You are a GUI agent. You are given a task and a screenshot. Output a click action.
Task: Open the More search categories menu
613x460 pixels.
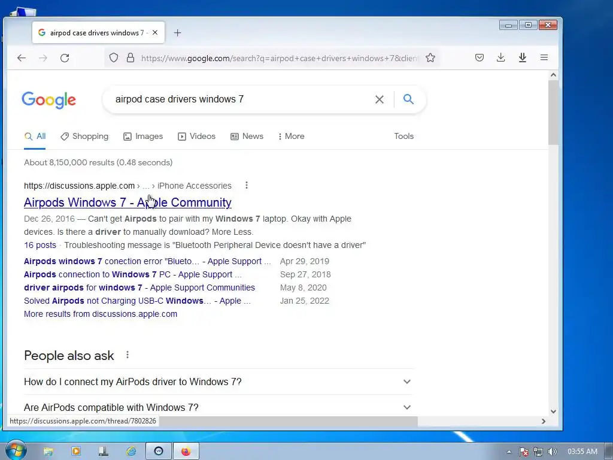click(x=292, y=136)
